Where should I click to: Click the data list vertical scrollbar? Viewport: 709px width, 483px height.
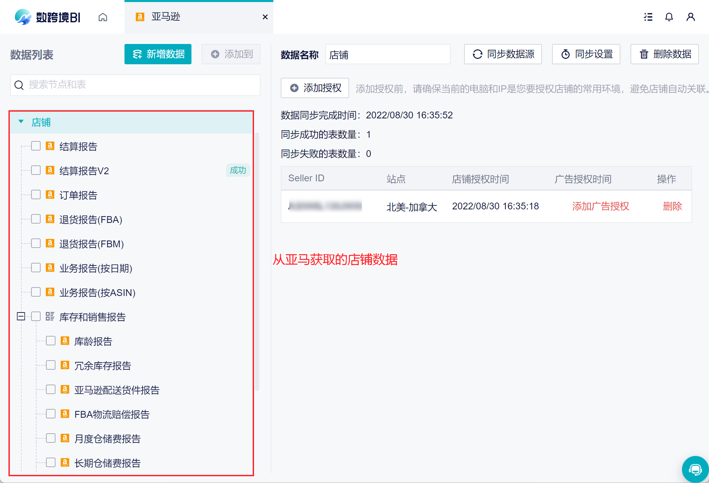point(257,262)
